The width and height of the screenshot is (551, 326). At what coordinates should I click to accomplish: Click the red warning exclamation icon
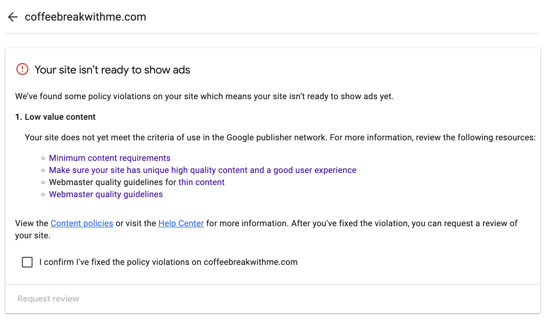point(22,69)
